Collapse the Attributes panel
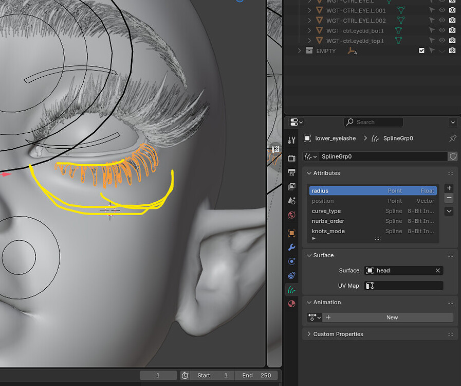The height and width of the screenshot is (386, 461). [309, 173]
